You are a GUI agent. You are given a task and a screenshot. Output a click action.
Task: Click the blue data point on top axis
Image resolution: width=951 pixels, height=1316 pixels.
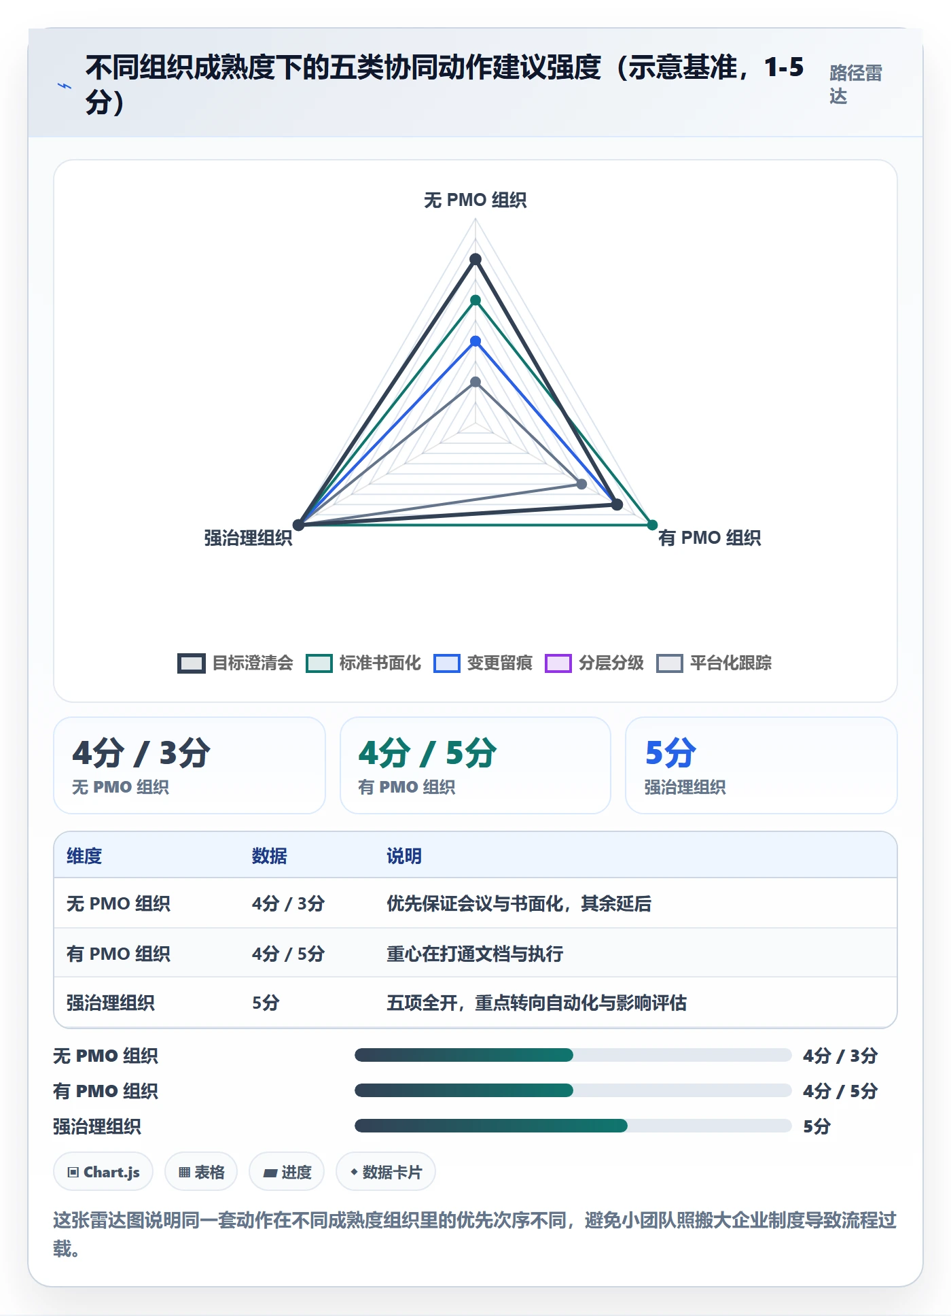[x=475, y=341]
